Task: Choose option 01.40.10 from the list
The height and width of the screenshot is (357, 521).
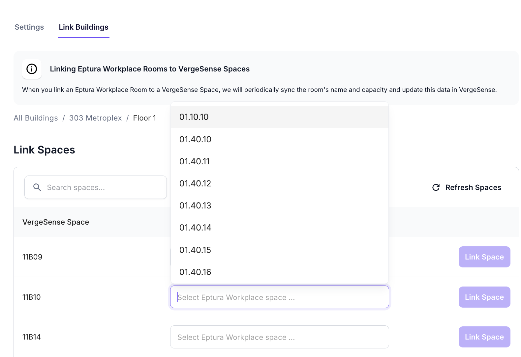Action: pos(280,139)
